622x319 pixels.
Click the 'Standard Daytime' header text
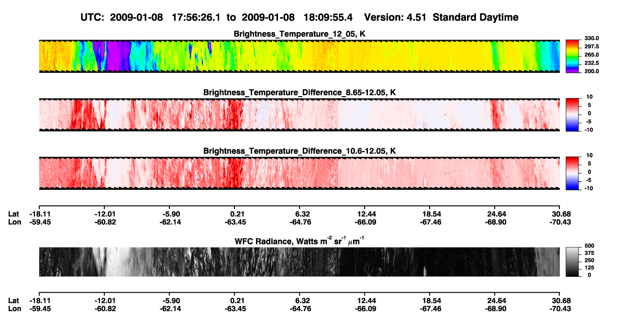pos(475,17)
